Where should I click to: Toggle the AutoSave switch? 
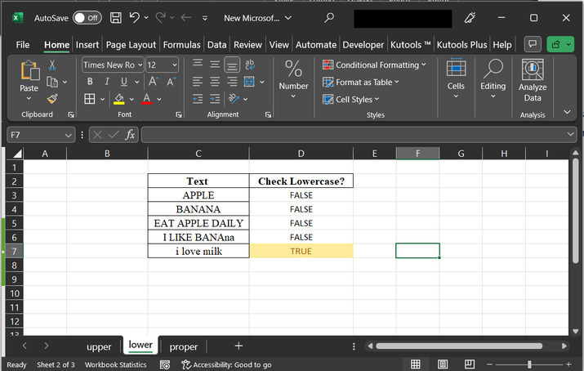click(x=87, y=17)
